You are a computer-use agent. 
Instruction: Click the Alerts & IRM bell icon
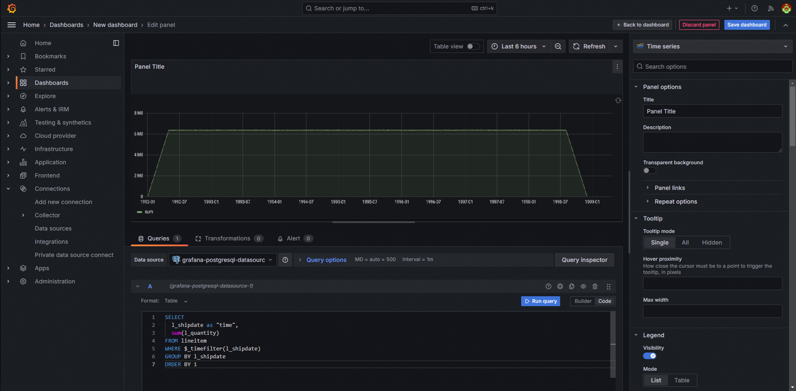(23, 109)
